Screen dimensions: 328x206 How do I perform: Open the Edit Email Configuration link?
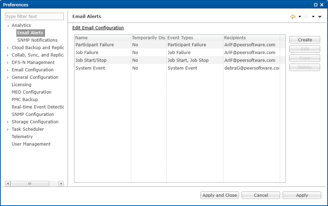[x=98, y=28]
